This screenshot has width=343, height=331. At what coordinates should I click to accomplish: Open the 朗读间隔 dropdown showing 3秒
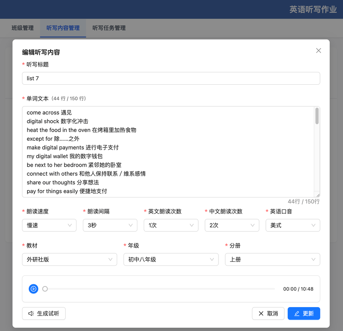pyautogui.click(x=110, y=225)
